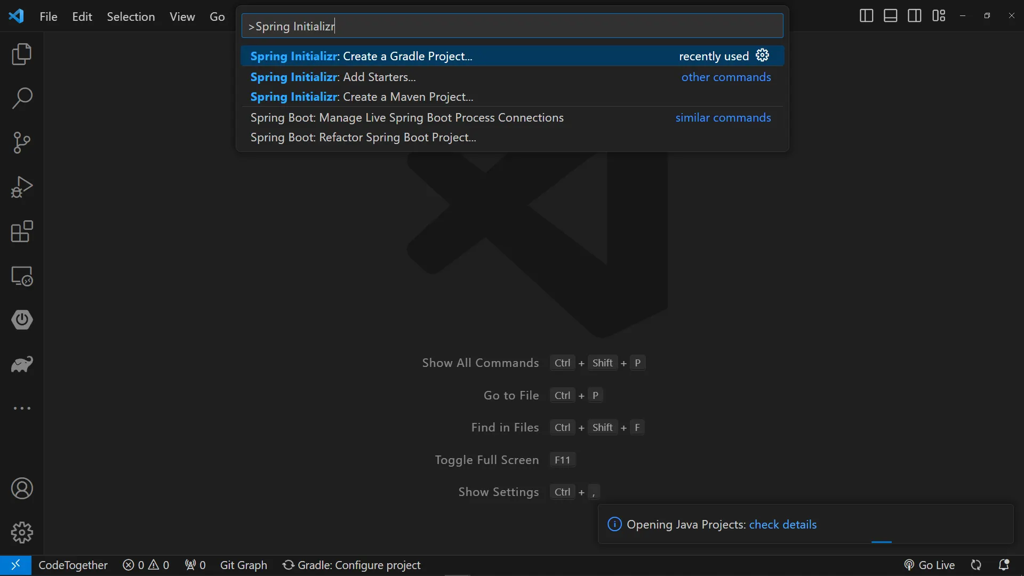
Task: Select Spring Initializr: Create a Maven Project
Action: (x=362, y=97)
